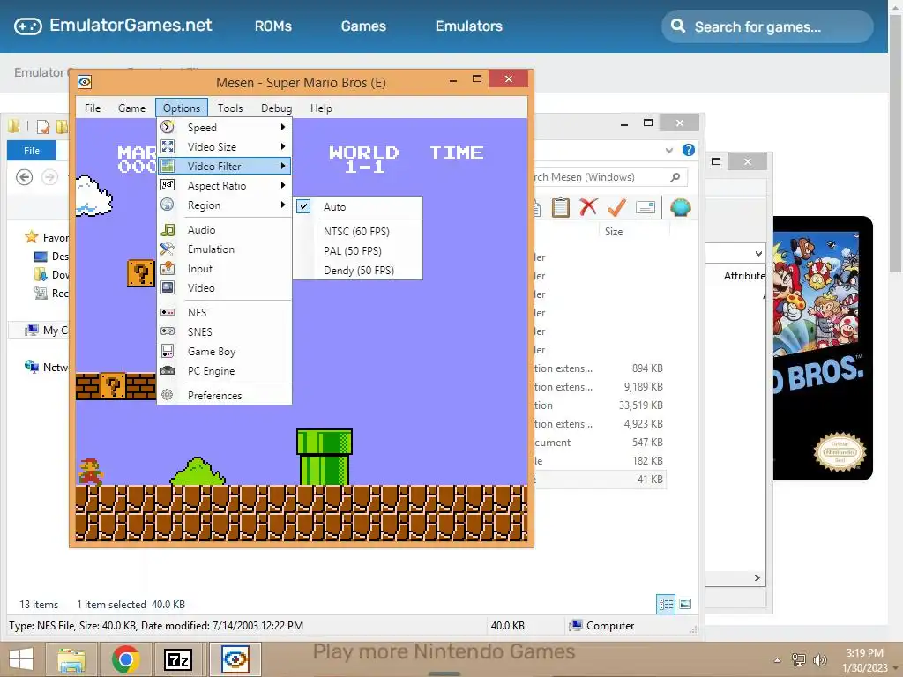Click the Explorer forward arrow
Screen dimensions: 903x677
click(50, 176)
